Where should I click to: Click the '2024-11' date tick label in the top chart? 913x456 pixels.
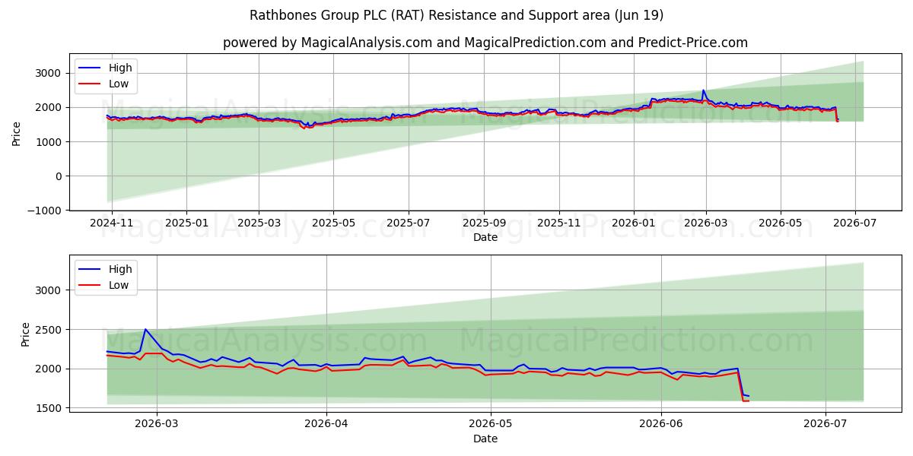point(112,223)
